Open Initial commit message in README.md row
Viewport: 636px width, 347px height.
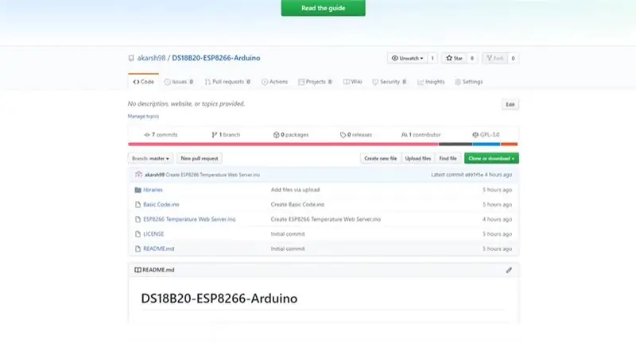288,249
